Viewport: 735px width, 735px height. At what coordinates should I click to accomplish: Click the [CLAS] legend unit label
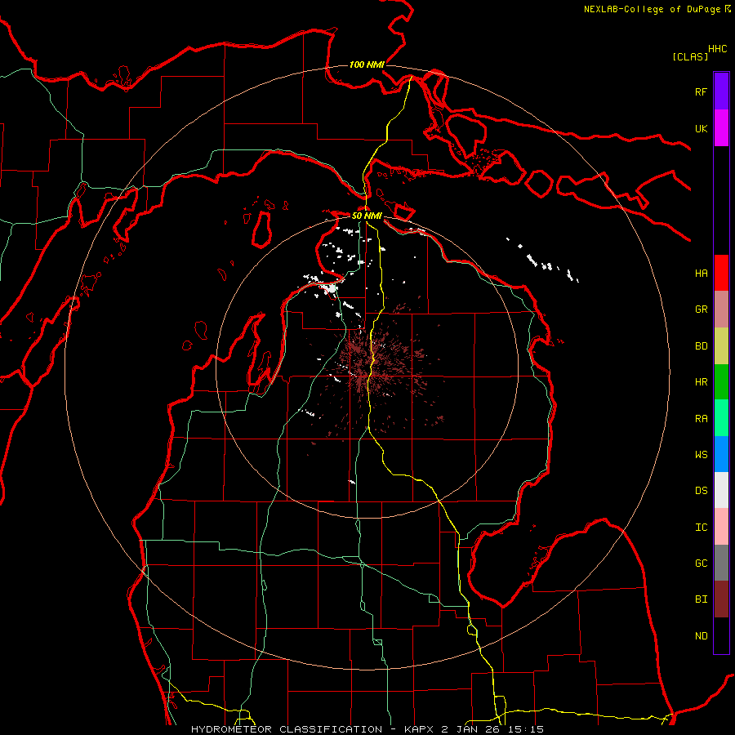click(690, 56)
